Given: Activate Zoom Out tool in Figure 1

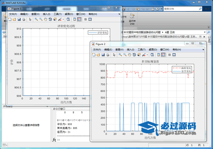Looking at the screenshot, I should (41, 19).
